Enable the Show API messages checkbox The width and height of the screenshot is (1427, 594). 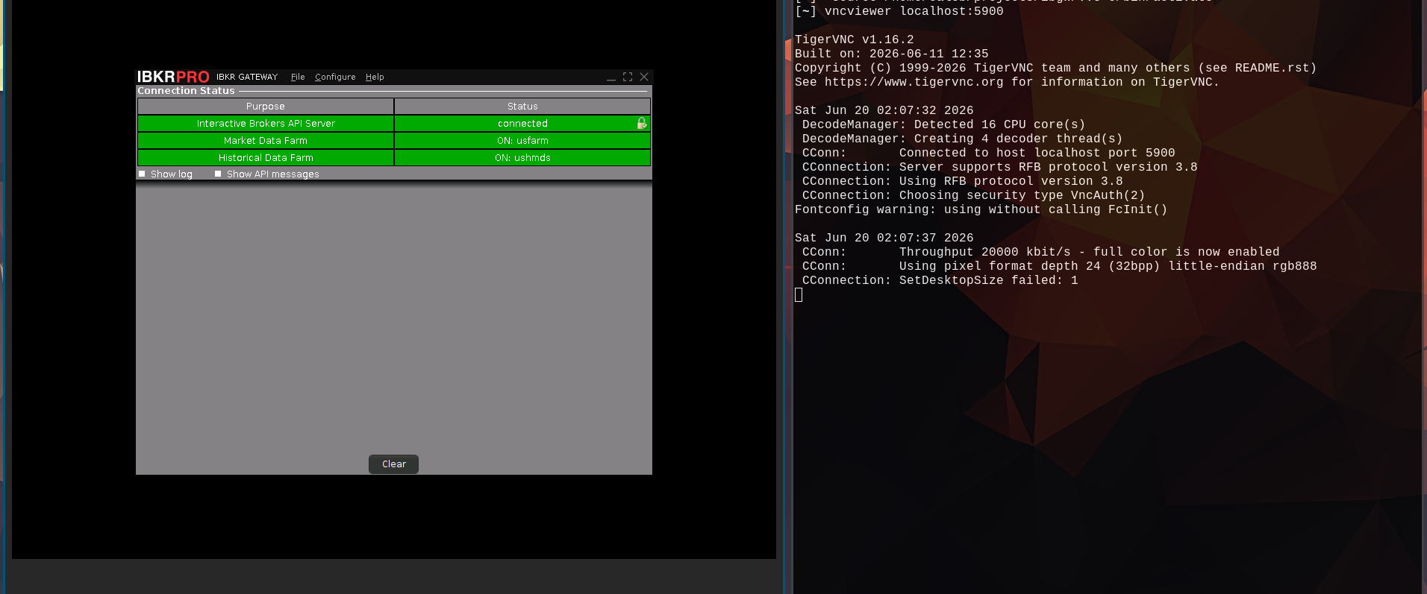(x=218, y=174)
